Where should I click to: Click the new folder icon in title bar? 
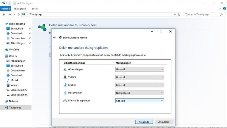click(14, 3)
